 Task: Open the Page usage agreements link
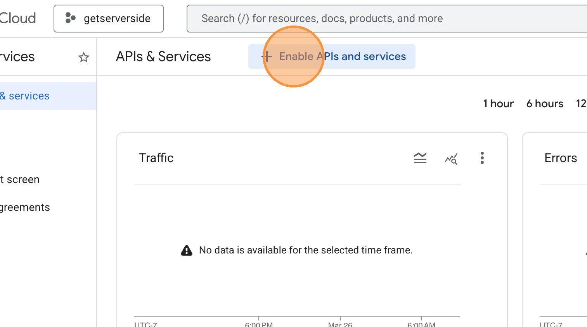tap(25, 207)
